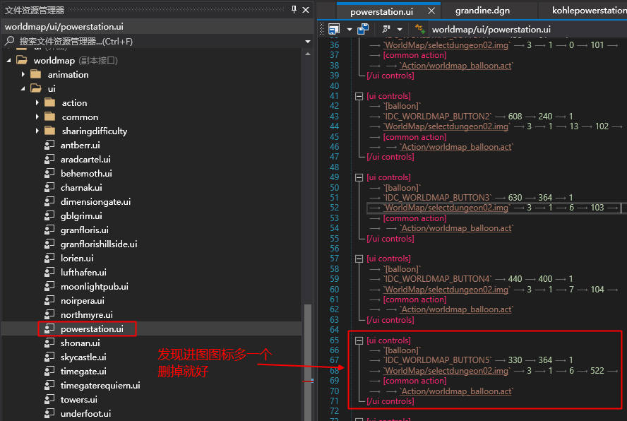
Task: Click IDC_WORLDMAP_BUTTON5 text on line 67
Action: (438, 360)
